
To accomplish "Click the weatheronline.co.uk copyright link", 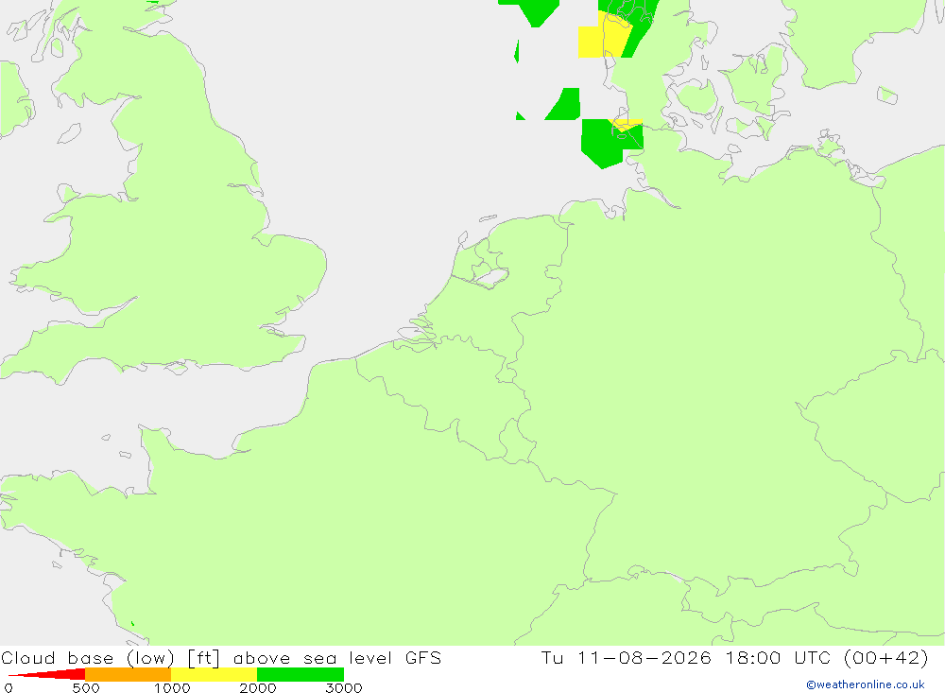I will [x=866, y=684].
